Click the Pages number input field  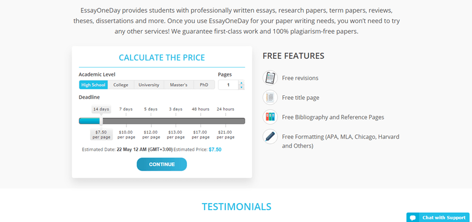(228, 85)
